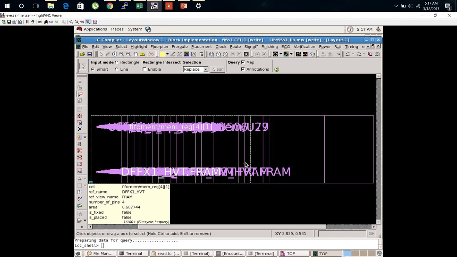The image size is (457, 257).
Task: Expand left toolbar bottom chevron
Action: click(x=82, y=227)
